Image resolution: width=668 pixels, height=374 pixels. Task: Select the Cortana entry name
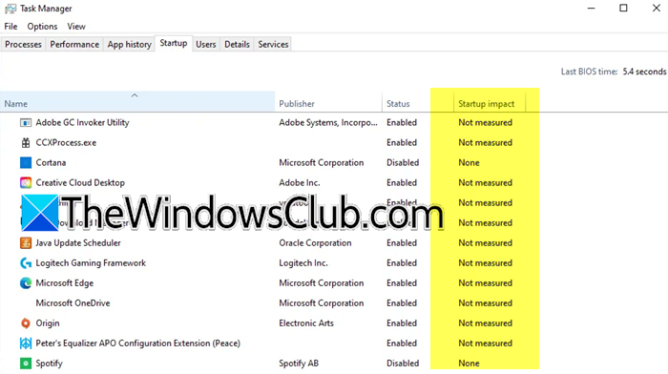pyautogui.click(x=51, y=163)
